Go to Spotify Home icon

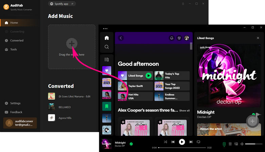pos(107,38)
